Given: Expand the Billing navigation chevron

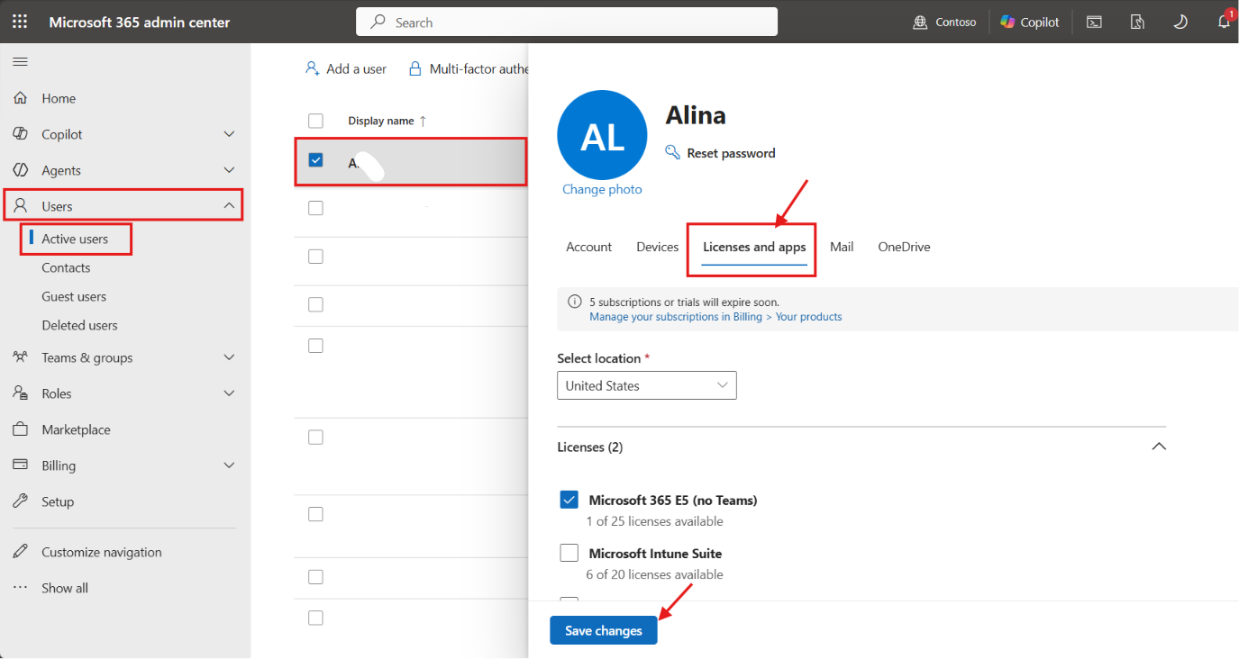Looking at the screenshot, I should click(x=229, y=465).
